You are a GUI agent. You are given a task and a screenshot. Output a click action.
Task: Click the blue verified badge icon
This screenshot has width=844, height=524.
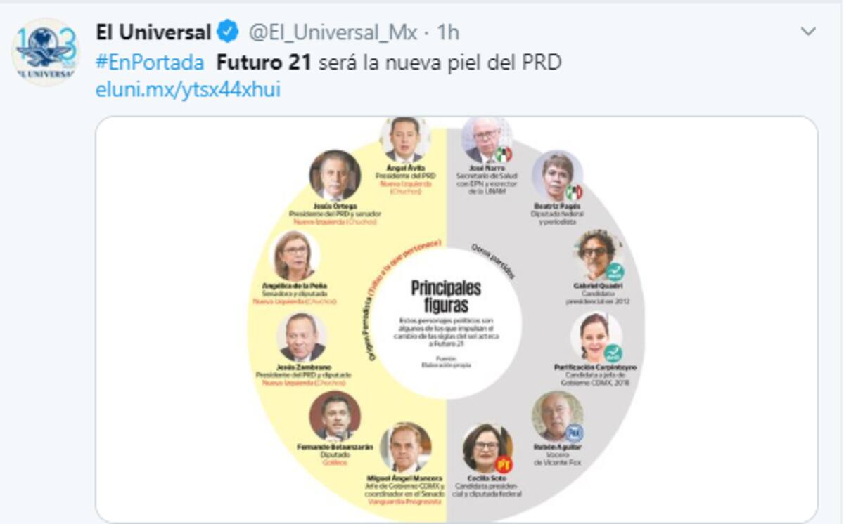(227, 32)
